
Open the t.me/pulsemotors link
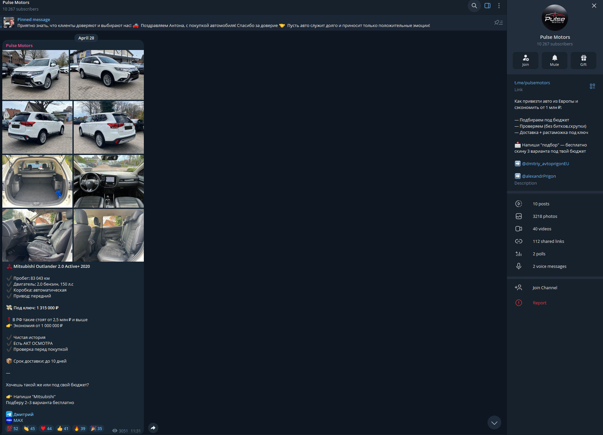tap(532, 83)
